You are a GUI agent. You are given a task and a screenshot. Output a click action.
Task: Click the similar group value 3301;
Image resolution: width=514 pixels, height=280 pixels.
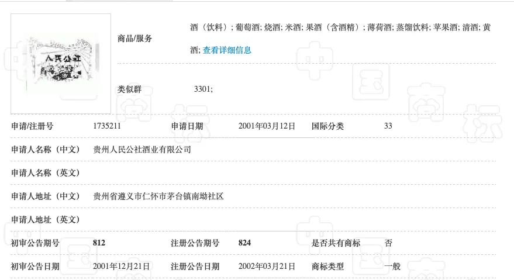coord(203,89)
